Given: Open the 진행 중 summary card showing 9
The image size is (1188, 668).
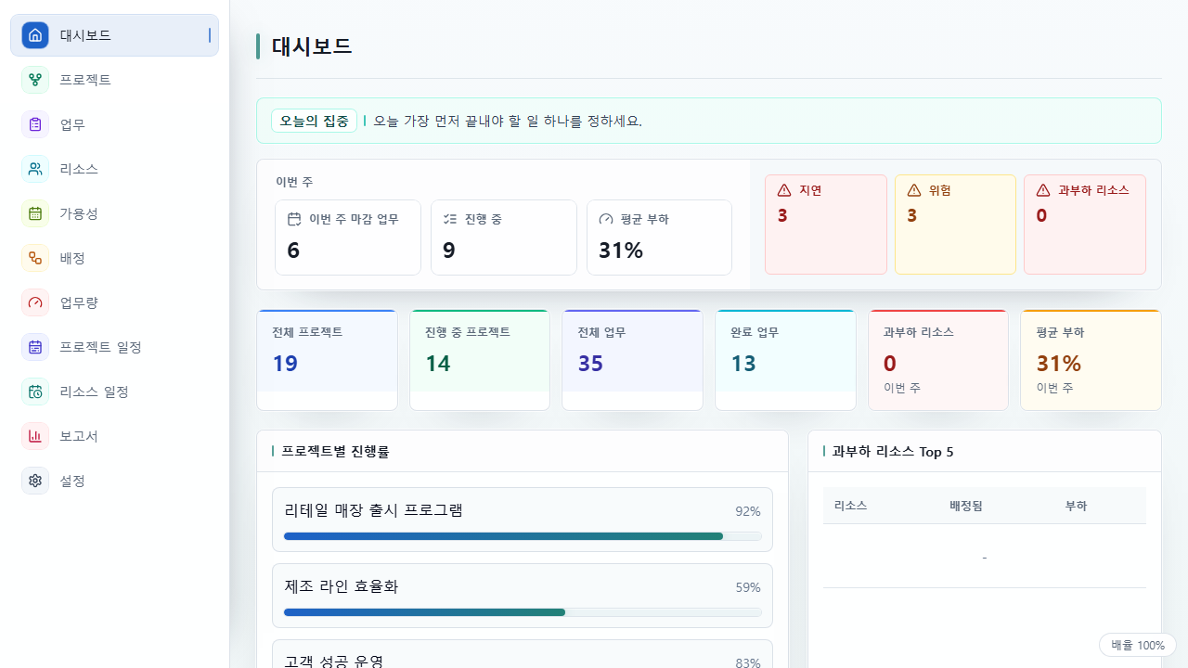Looking at the screenshot, I should (x=504, y=238).
